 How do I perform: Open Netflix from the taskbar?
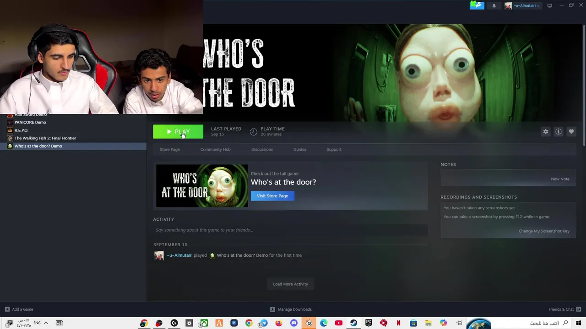pyautogui.click(x=398, y=323)
